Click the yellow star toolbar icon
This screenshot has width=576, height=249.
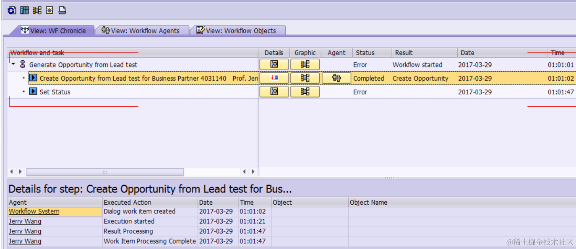pos(50,10)
